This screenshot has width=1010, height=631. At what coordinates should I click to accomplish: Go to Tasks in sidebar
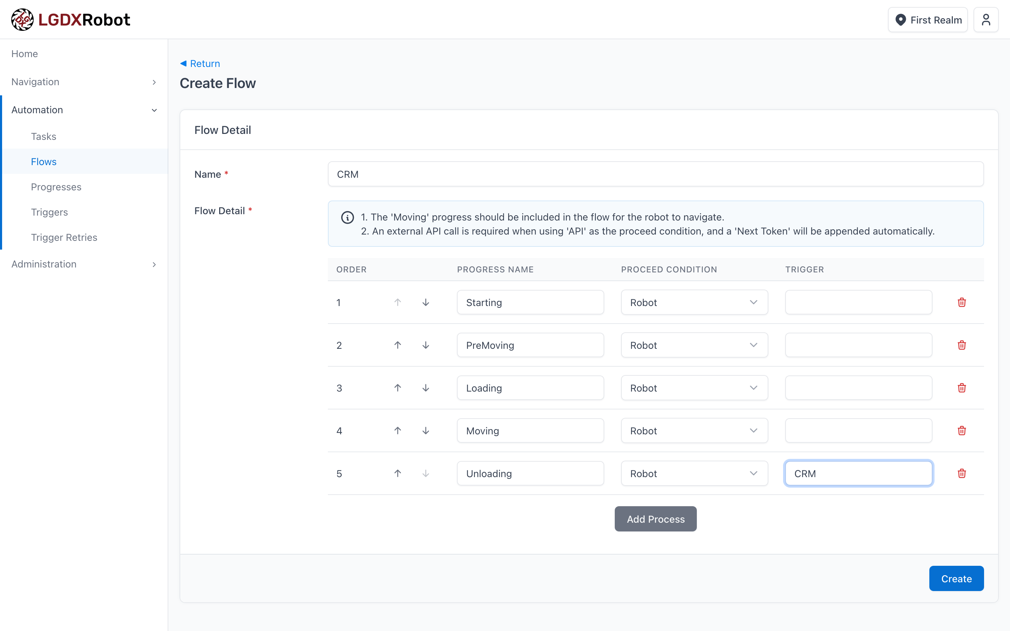click(43, 136)
